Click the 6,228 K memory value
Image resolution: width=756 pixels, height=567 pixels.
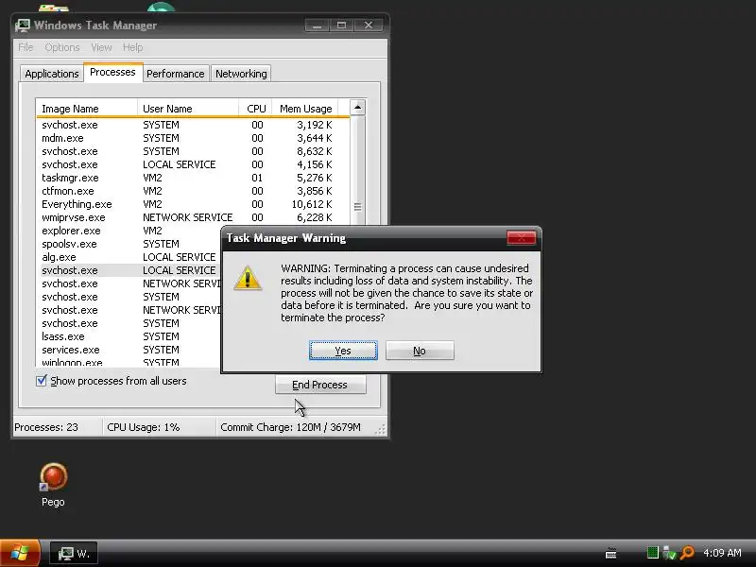[315, 217]
